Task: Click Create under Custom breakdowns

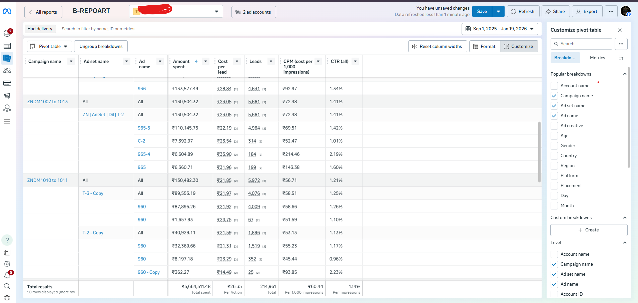Action: [x=589, y=230]
